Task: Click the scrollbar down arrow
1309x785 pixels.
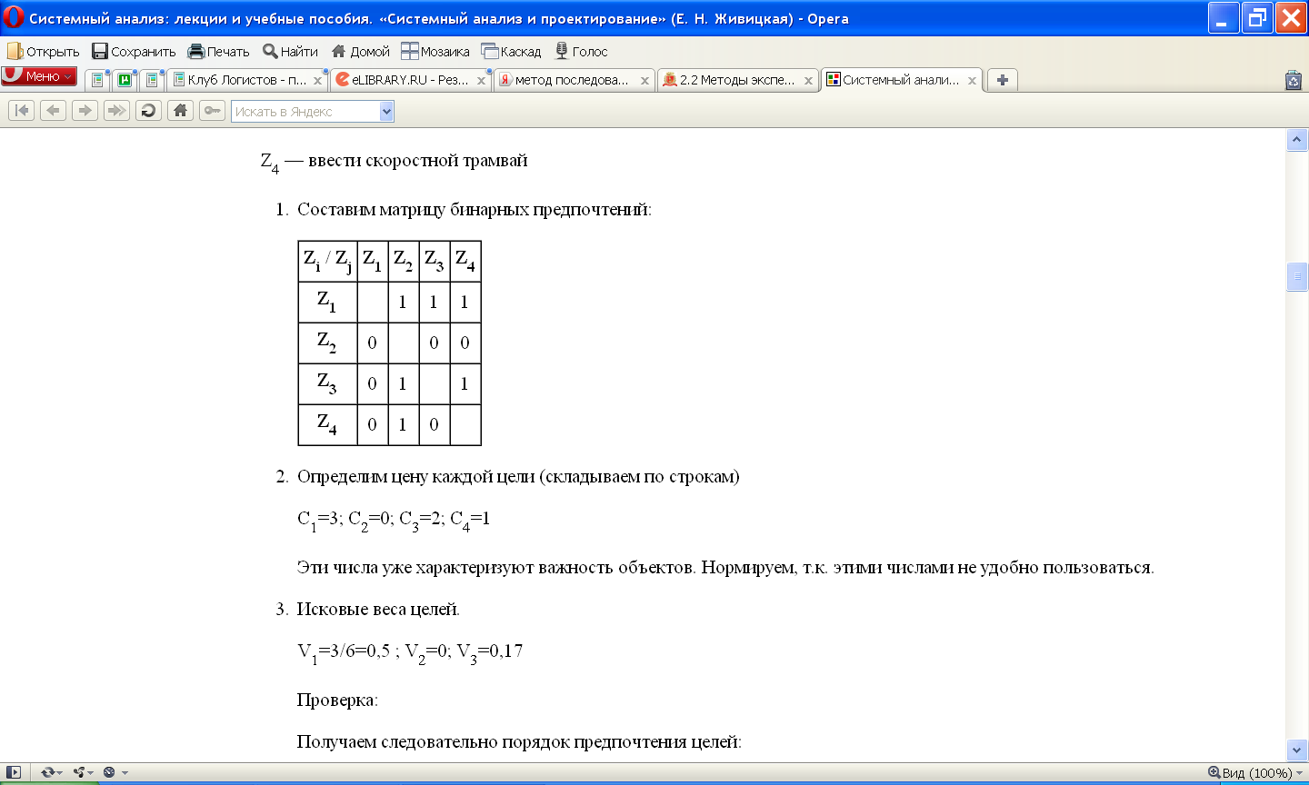Action: (x=1297, y=750)
